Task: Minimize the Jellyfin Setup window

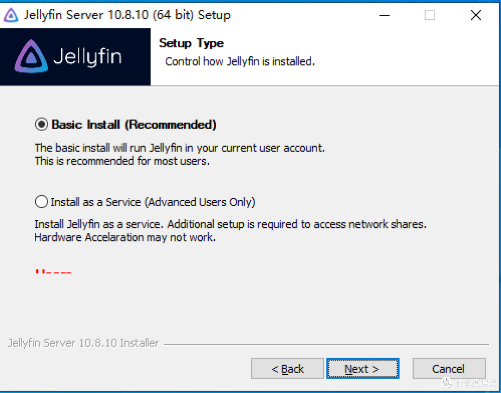Action: [384, 15]
